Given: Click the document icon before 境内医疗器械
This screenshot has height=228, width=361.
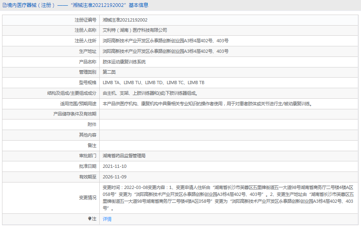Looking at the screenshot, I should pyautogui.click(x=4, y=5).
